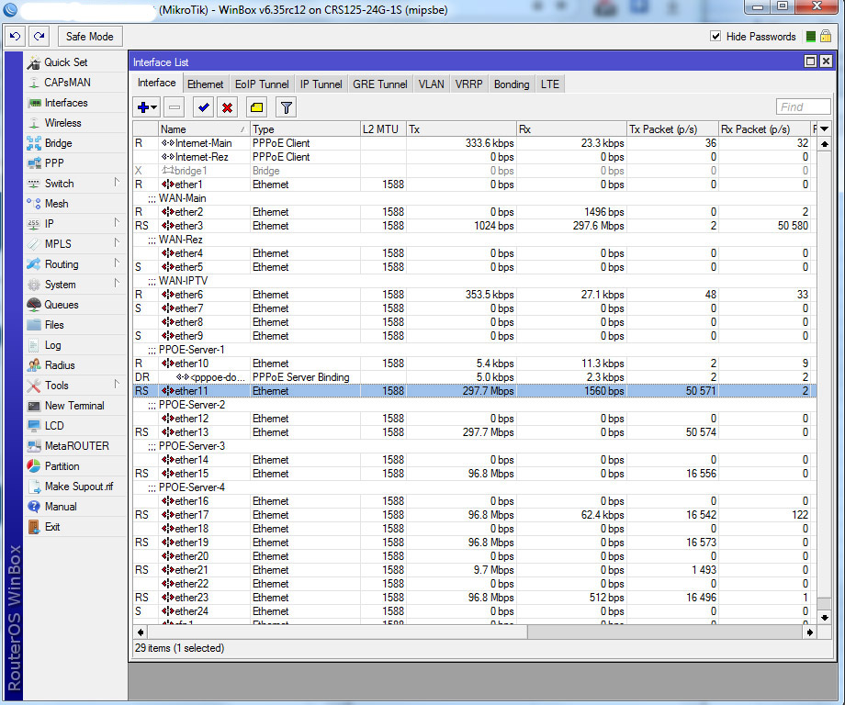Click the Redo arrow button
The width and height of the screenshot is (845, 705).
(39, 36)
